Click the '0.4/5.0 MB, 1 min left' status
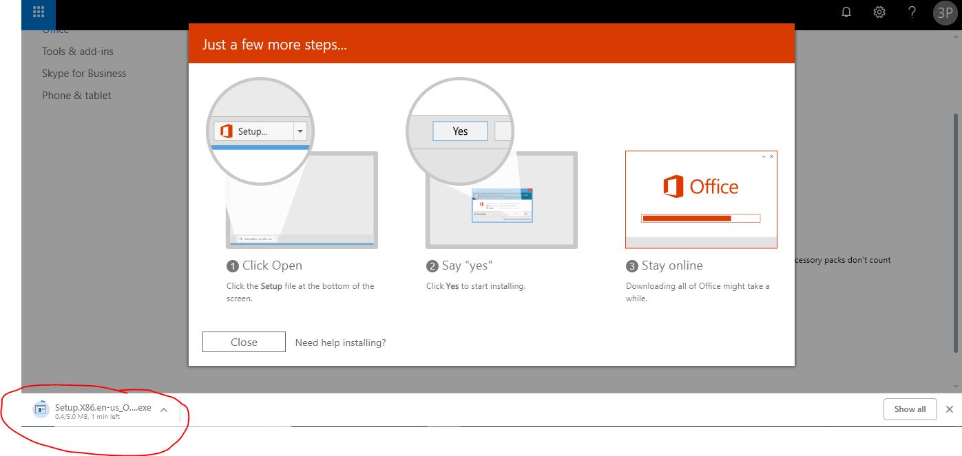The height and width of the screenshot is (456, 962). [x=87, y=417]
